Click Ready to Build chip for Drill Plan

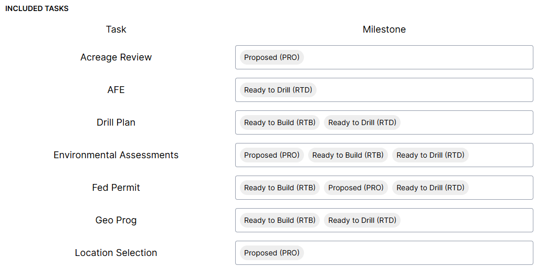pyautogui.click(x=279, y=122)
